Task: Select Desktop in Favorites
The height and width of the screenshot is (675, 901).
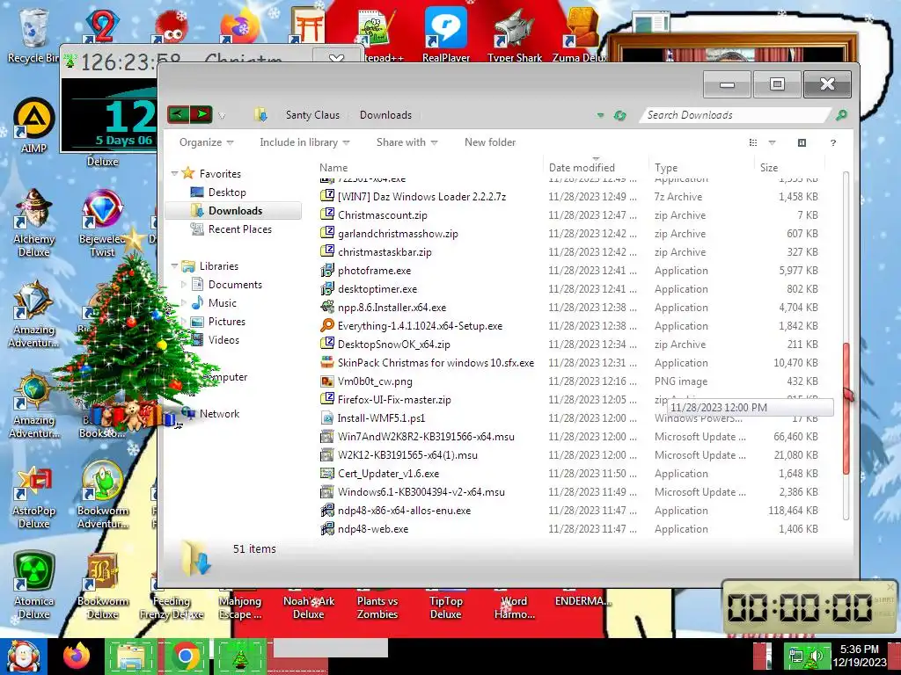Action: point(227,192)
